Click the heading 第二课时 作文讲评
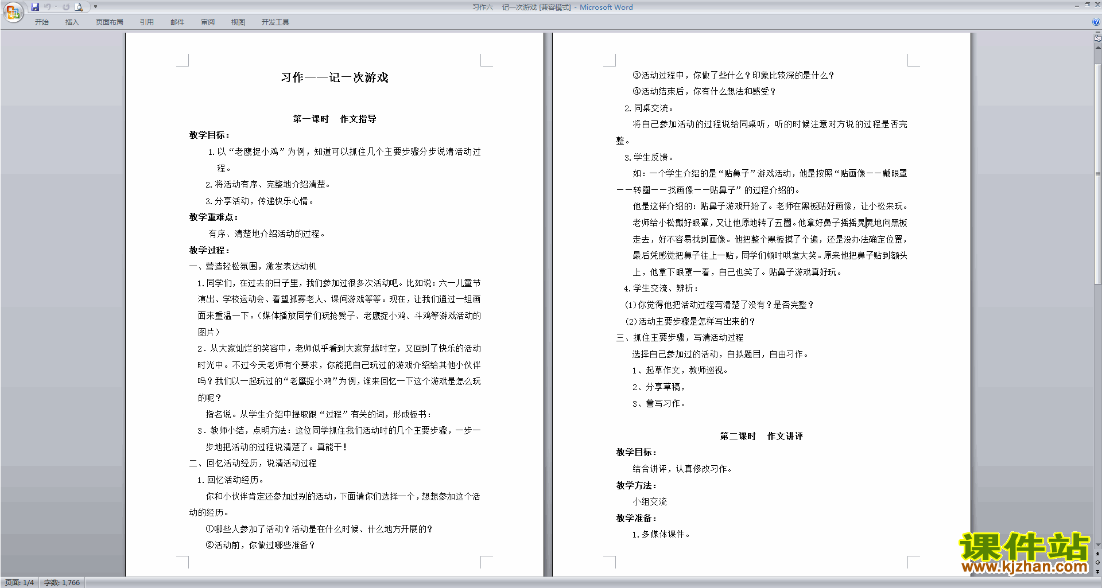This screenshot has width=1102, height=588. click(x=761, y=436)
